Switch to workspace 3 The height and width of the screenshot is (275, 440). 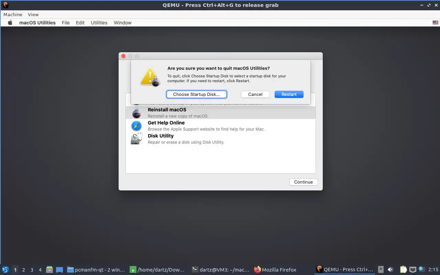(x=32, y=270)
